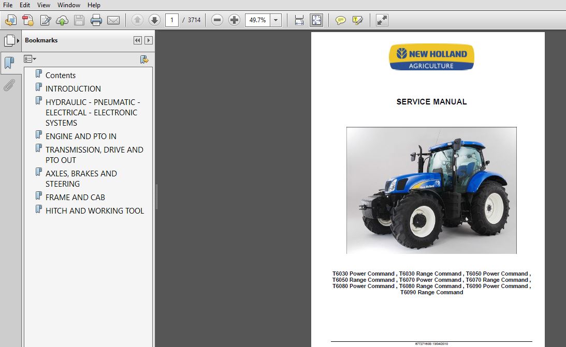
Task: Click the Open file toolbar icon
Action: 11,20
